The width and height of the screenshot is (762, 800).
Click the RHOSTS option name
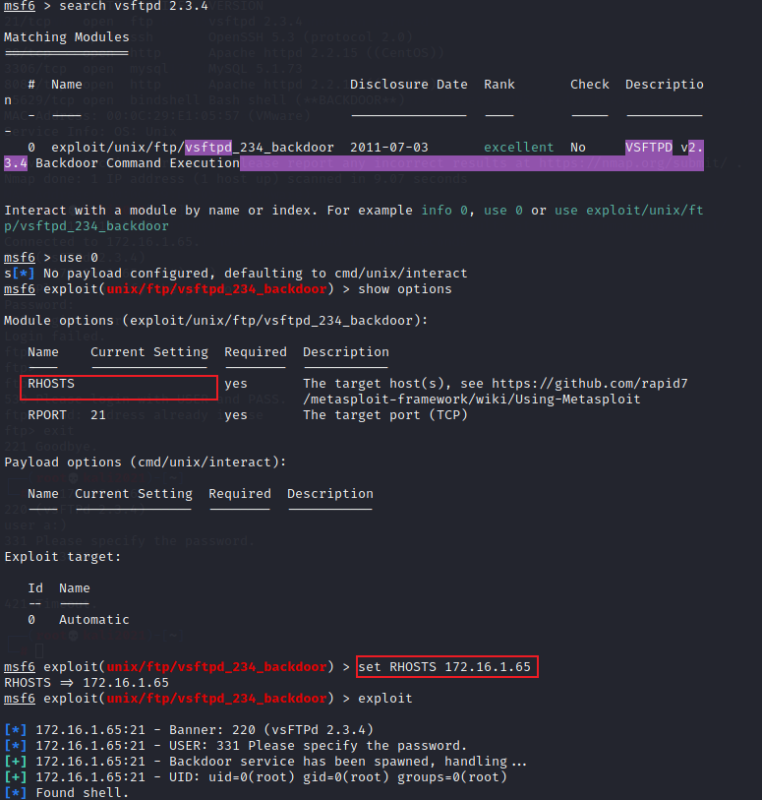coord(51,384)
